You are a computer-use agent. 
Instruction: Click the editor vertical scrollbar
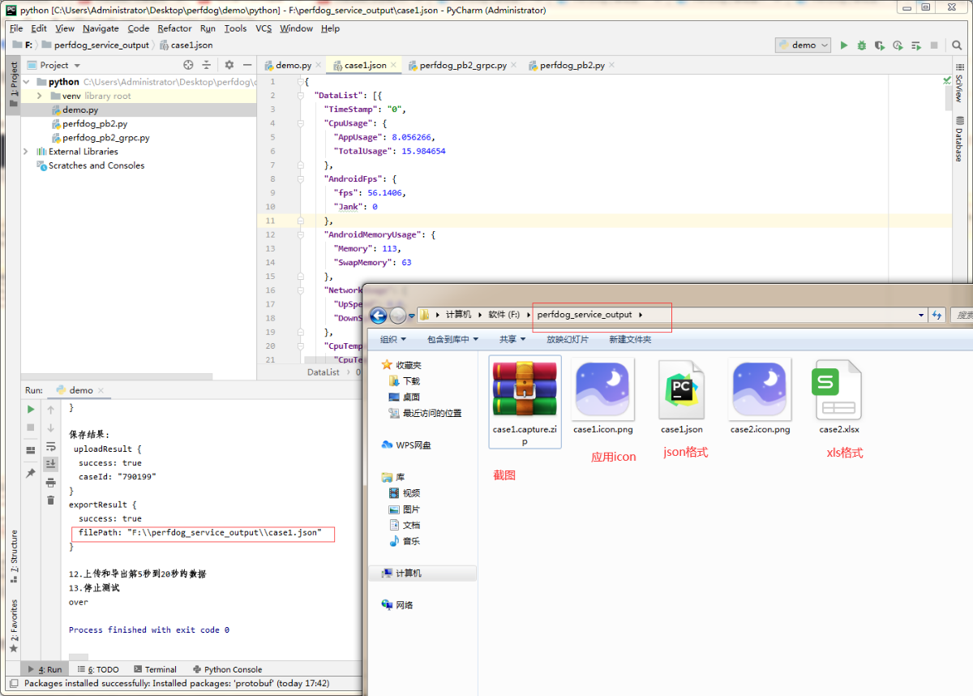(x=948, y=97)
